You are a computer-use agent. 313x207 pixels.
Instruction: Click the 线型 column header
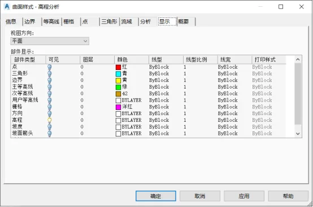click(x=166, y=60)
